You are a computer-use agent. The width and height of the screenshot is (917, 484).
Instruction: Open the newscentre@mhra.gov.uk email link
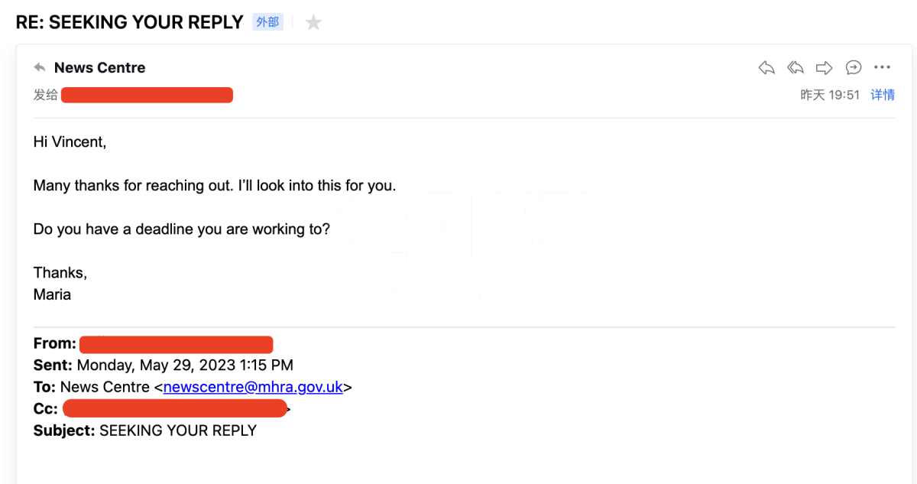[x=253, y=387]
